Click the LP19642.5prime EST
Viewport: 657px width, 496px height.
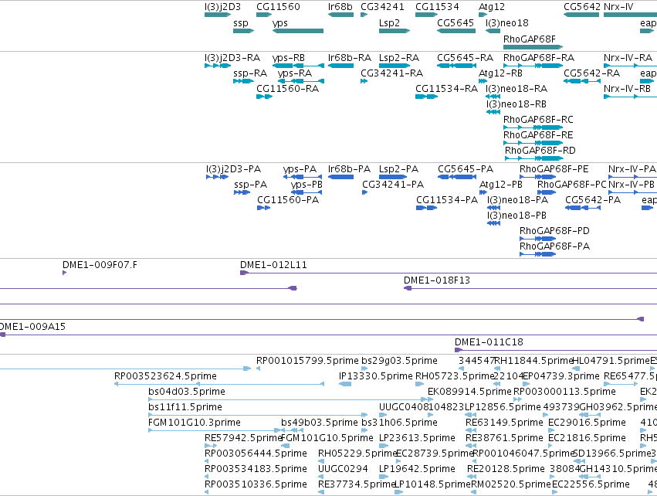[384, 477]
